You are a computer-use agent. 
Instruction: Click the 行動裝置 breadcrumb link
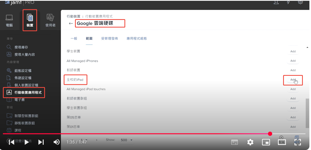74,17
